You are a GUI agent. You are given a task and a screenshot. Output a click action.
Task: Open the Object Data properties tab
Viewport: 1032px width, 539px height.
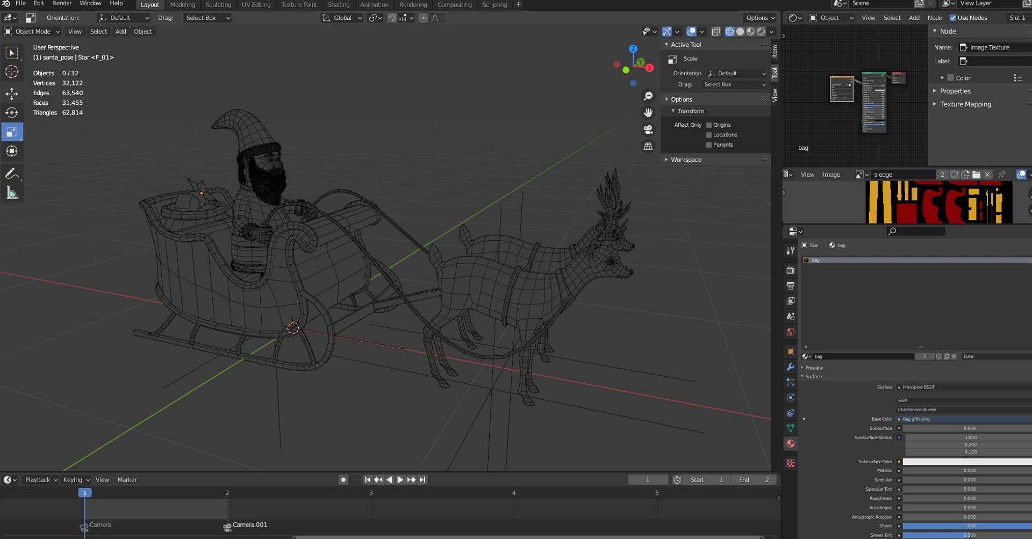coord(790,428)
